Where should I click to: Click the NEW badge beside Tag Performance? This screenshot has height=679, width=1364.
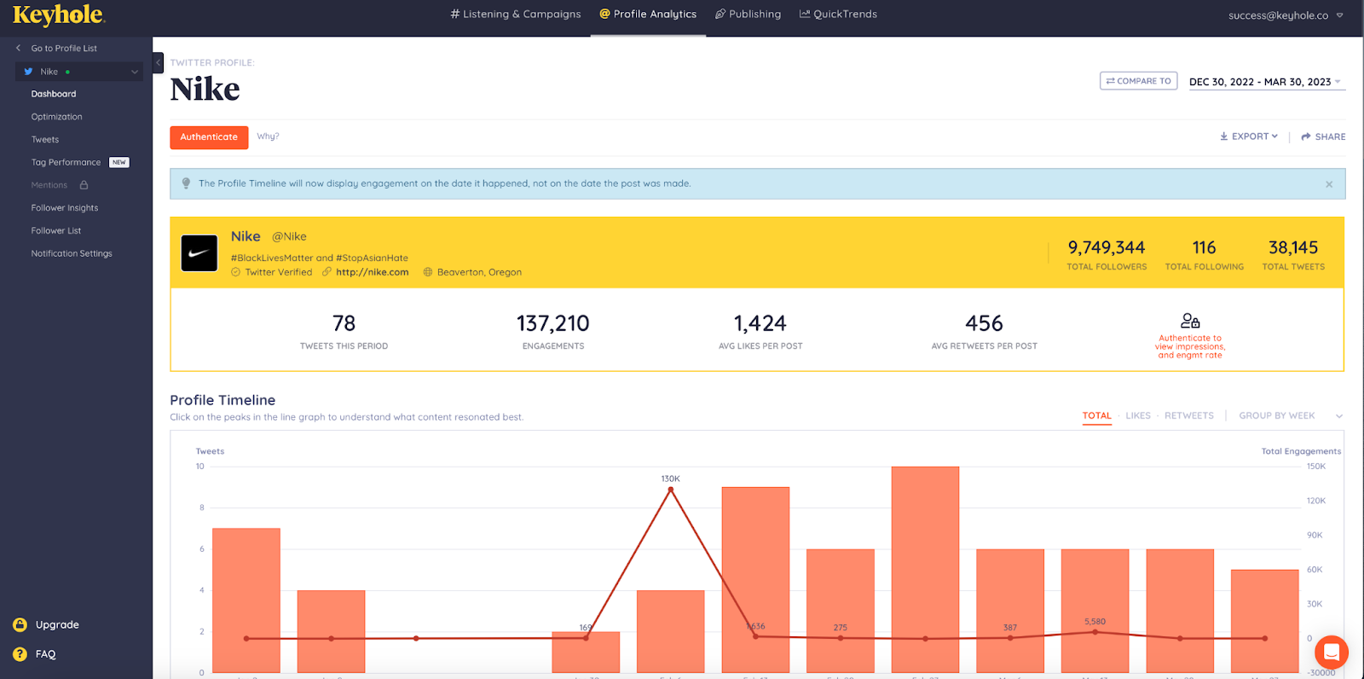(x=119, y=162)
